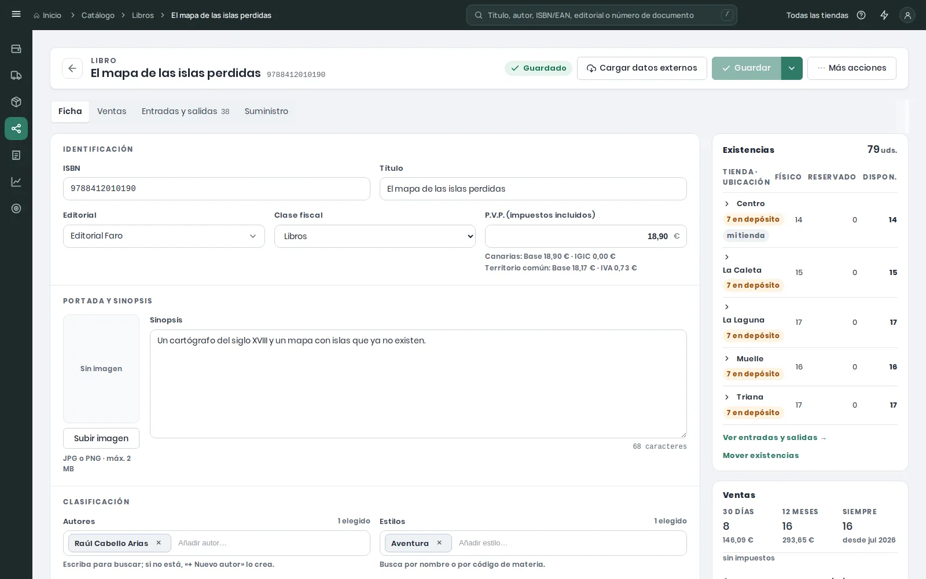Open Más acciones menu
The image size is (926, 579).
click(852, 68)
